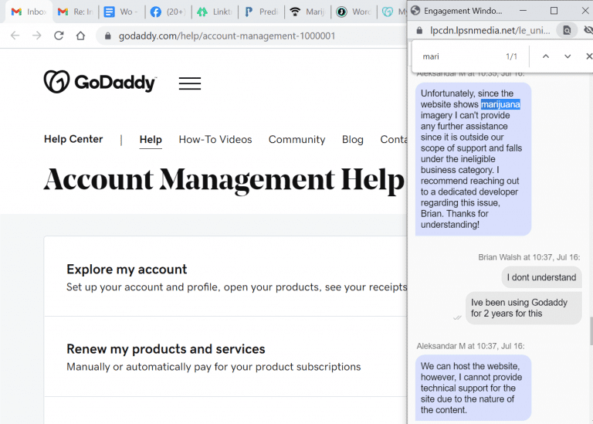
Task: Go to browser home page
Action: (80, 36)
